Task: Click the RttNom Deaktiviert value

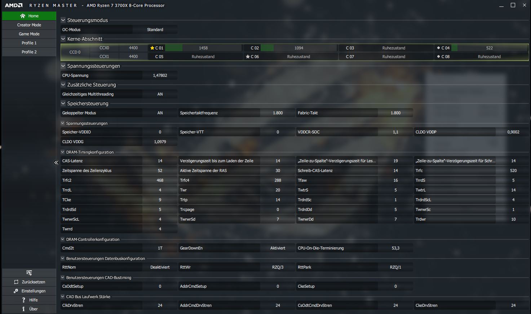Action: pyautogui.click(x=160, y=267)
